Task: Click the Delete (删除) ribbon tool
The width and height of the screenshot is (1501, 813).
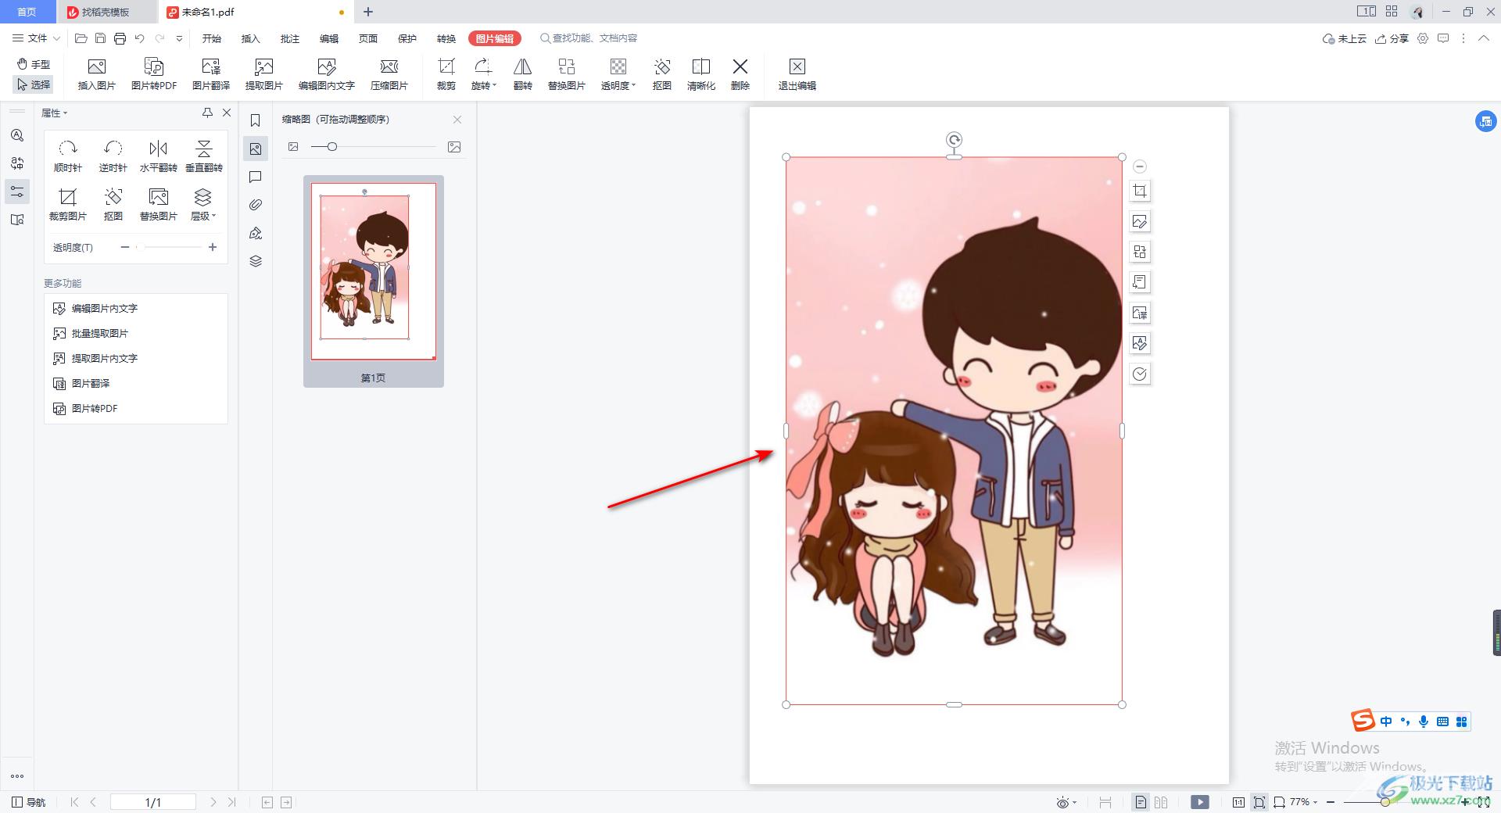Action: (x=740, y=74)
